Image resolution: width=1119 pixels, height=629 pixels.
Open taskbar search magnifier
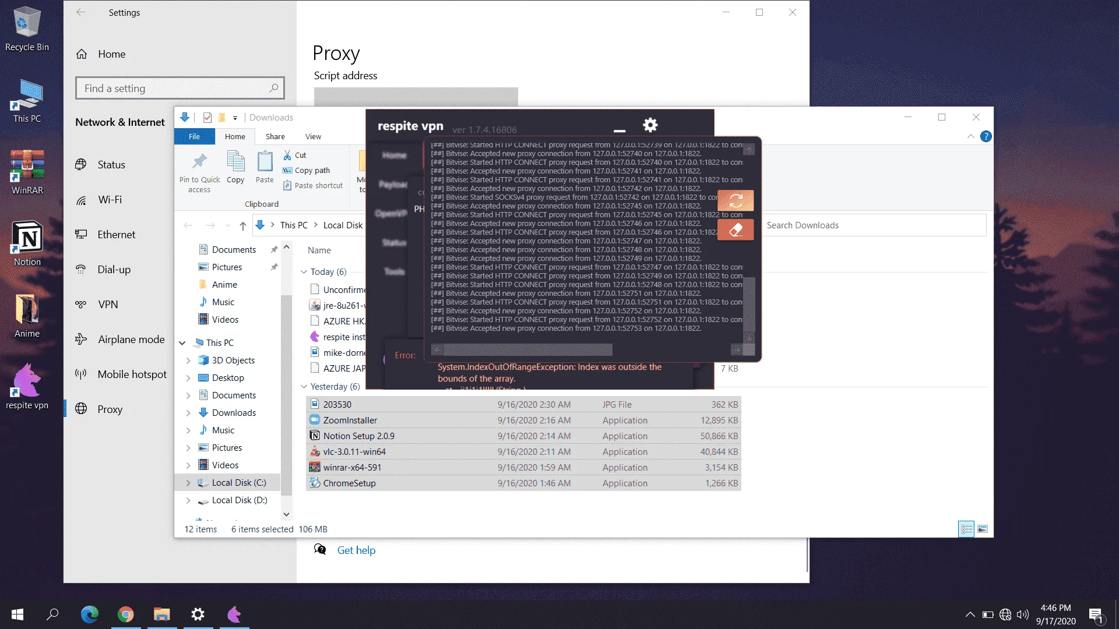53,614
